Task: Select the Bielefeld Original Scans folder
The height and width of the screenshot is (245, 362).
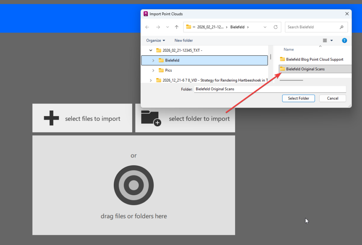Action: pos(315,69)
